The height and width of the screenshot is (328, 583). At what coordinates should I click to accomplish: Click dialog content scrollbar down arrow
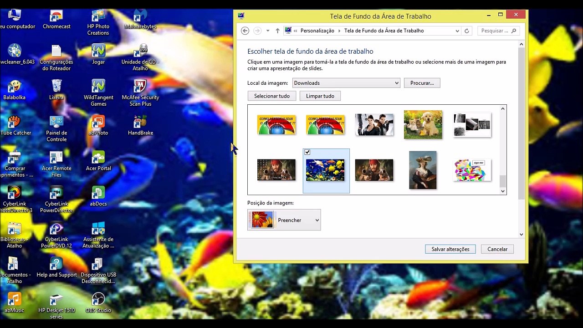pos(522,234)
